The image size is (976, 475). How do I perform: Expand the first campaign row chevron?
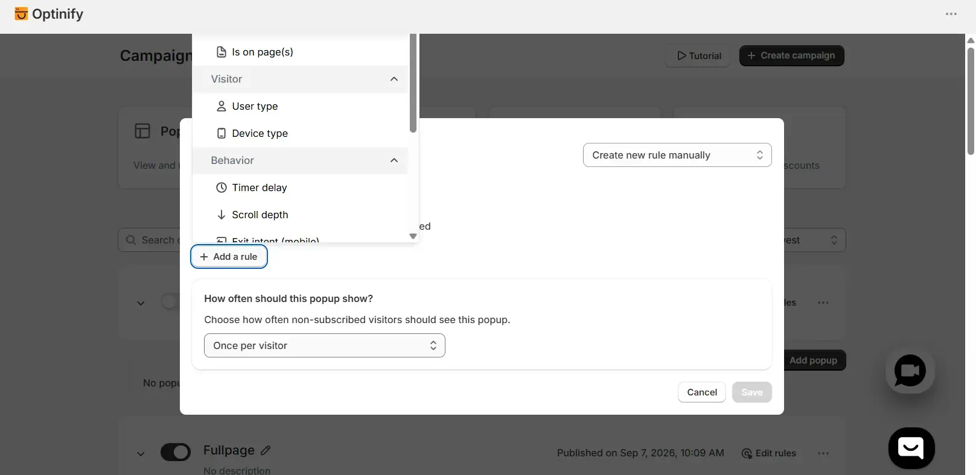tap(141, 303)
